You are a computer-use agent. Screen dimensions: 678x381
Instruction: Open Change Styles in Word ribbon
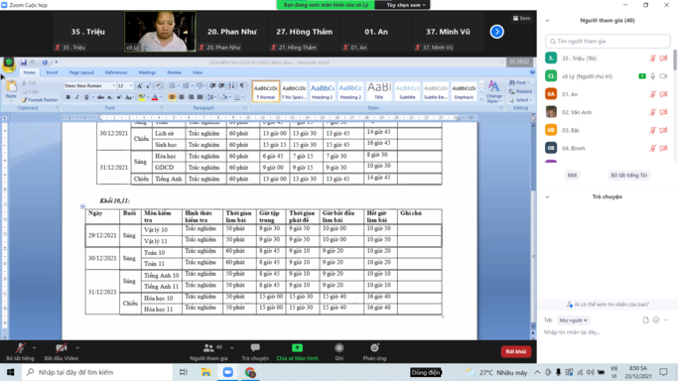pyautogui.click(x=493, y=91)
